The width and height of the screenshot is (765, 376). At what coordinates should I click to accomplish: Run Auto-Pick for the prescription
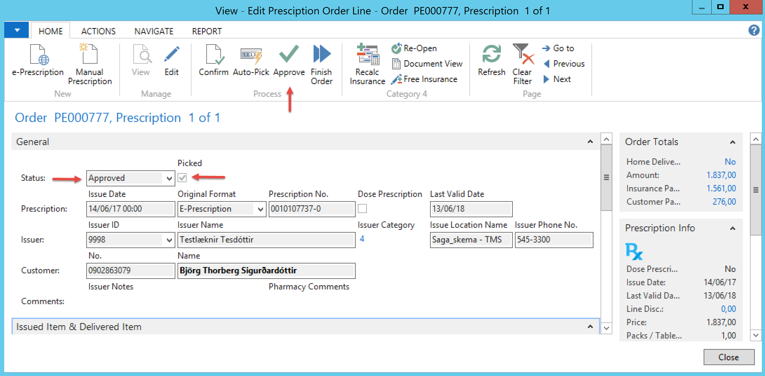251,55
